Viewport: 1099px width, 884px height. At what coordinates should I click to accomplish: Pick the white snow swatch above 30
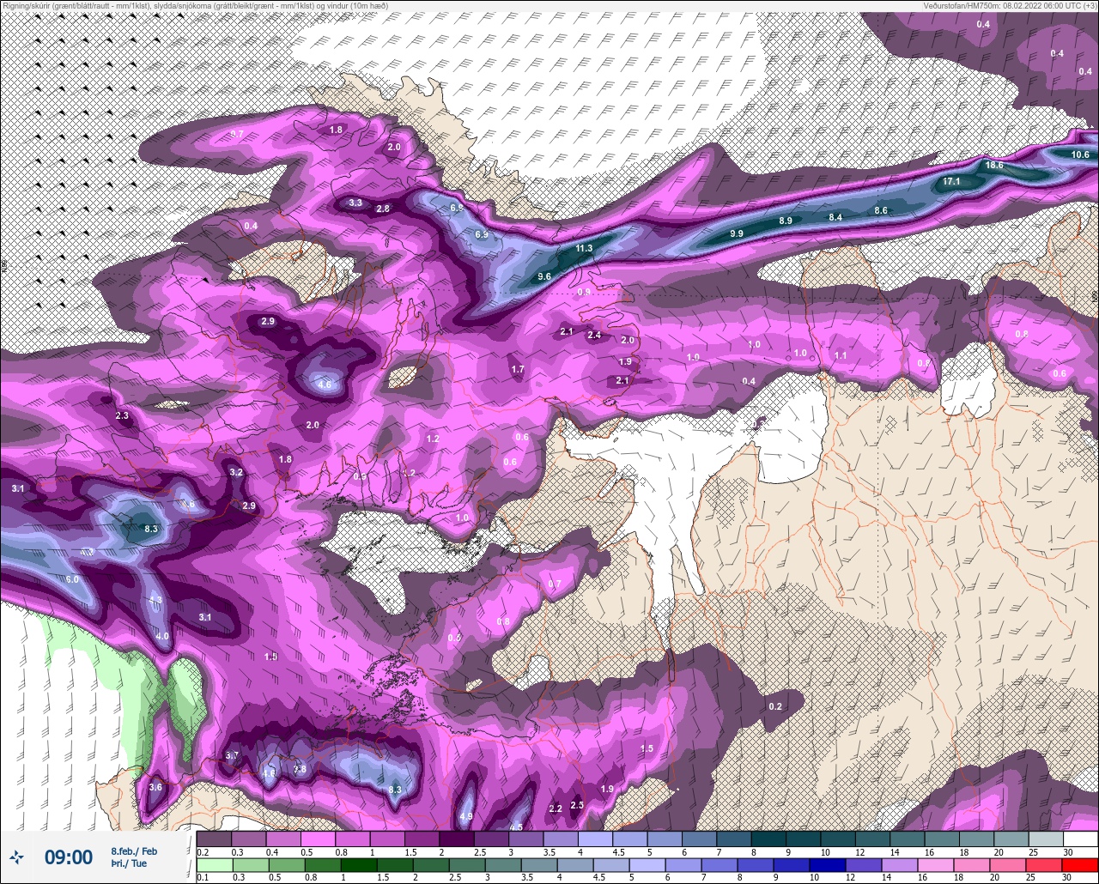click(x=1080, y=839)
